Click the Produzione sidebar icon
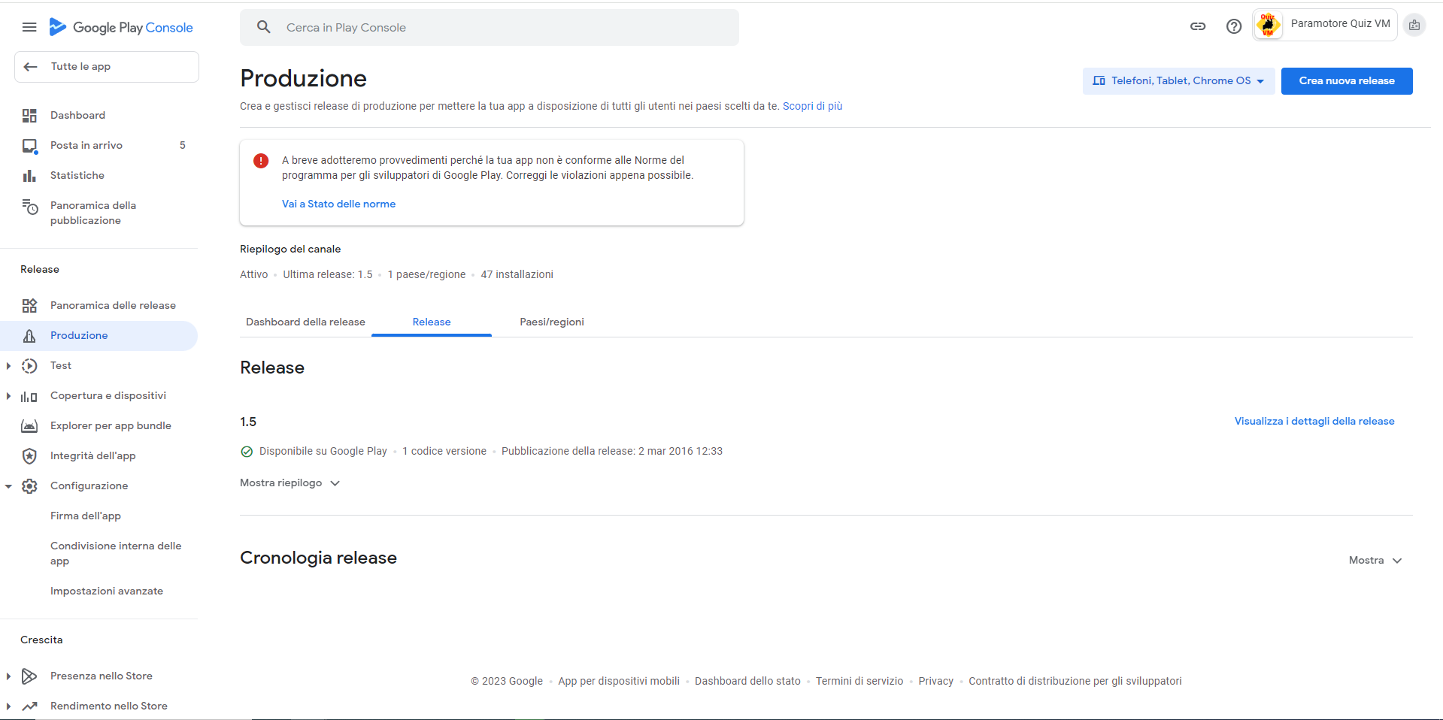 pos(29,336)
